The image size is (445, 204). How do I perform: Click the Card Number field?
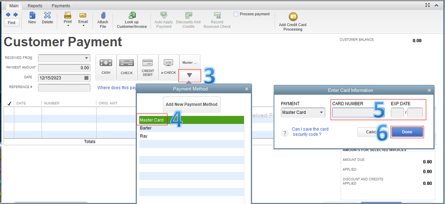[359, 112]
